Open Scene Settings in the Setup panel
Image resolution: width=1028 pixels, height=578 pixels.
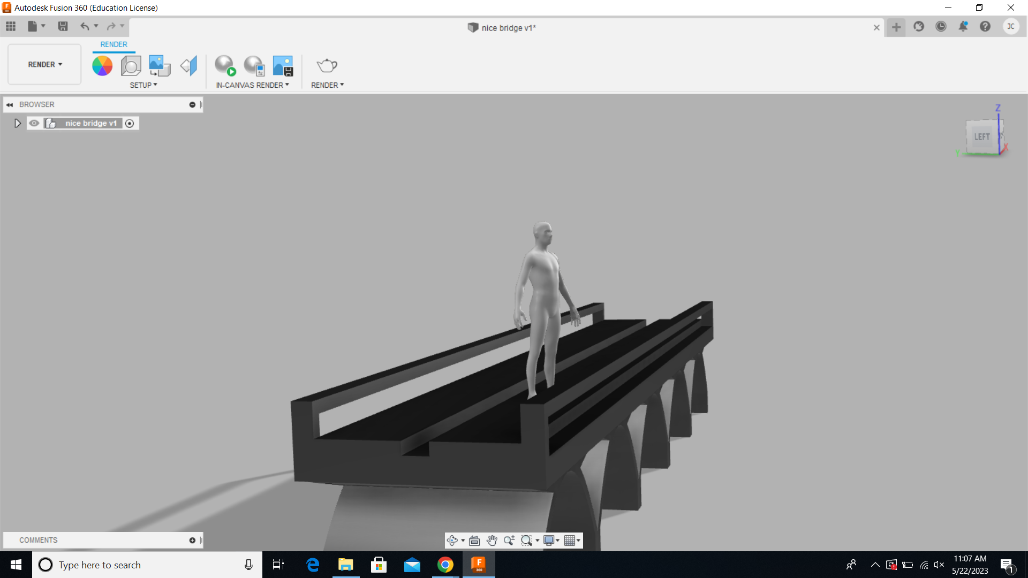tap(131, 65)
